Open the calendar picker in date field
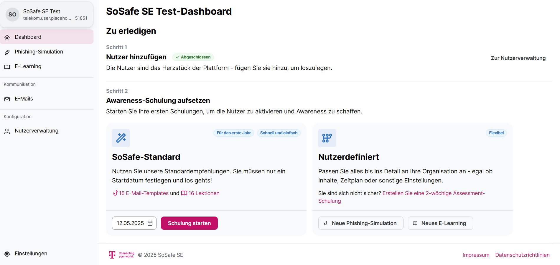560x265 pixels. pyautogui.click(x=150, y=223)
